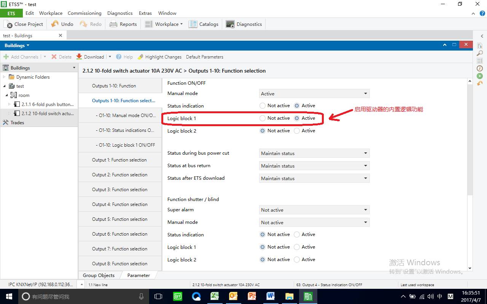Click the green ETS button
Image resolution: width=487 pixels, height=304 pixels.
coord(11,13)
